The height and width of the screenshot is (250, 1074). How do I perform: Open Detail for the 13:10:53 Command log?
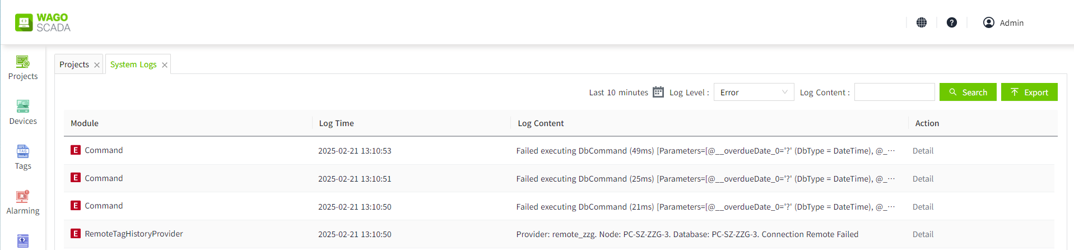pos(923,151)
